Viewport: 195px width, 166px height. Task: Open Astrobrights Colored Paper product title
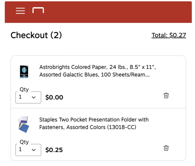point(97,71)
